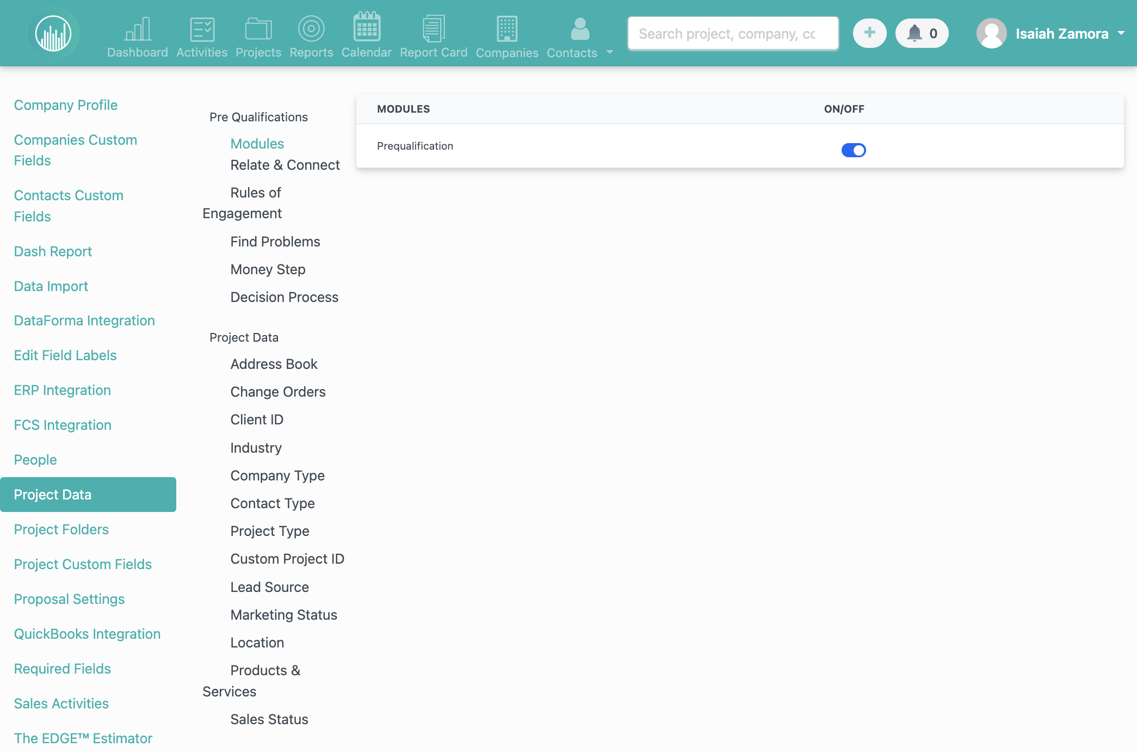The height and width of the screenshot is (753, 1137).
Task: Select Location option
Action: coord(257,643)
